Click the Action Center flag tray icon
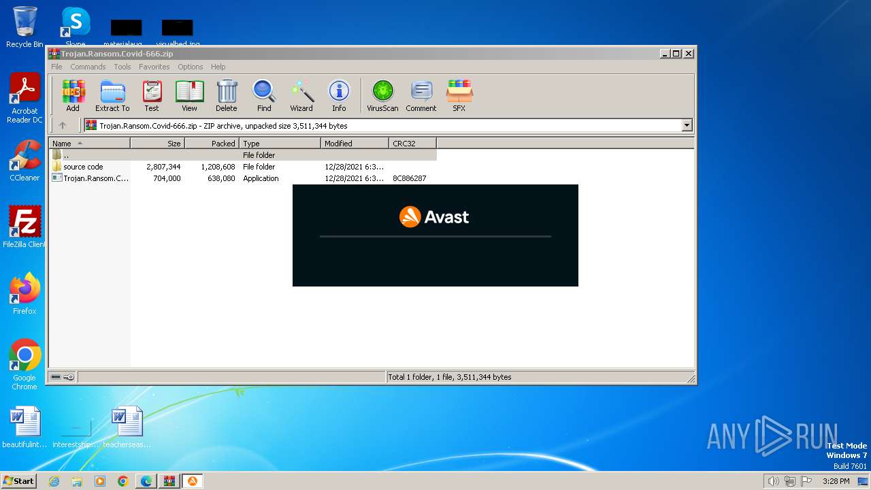The height and width of the screenshot is (490, 871). [x=806, y=481]
